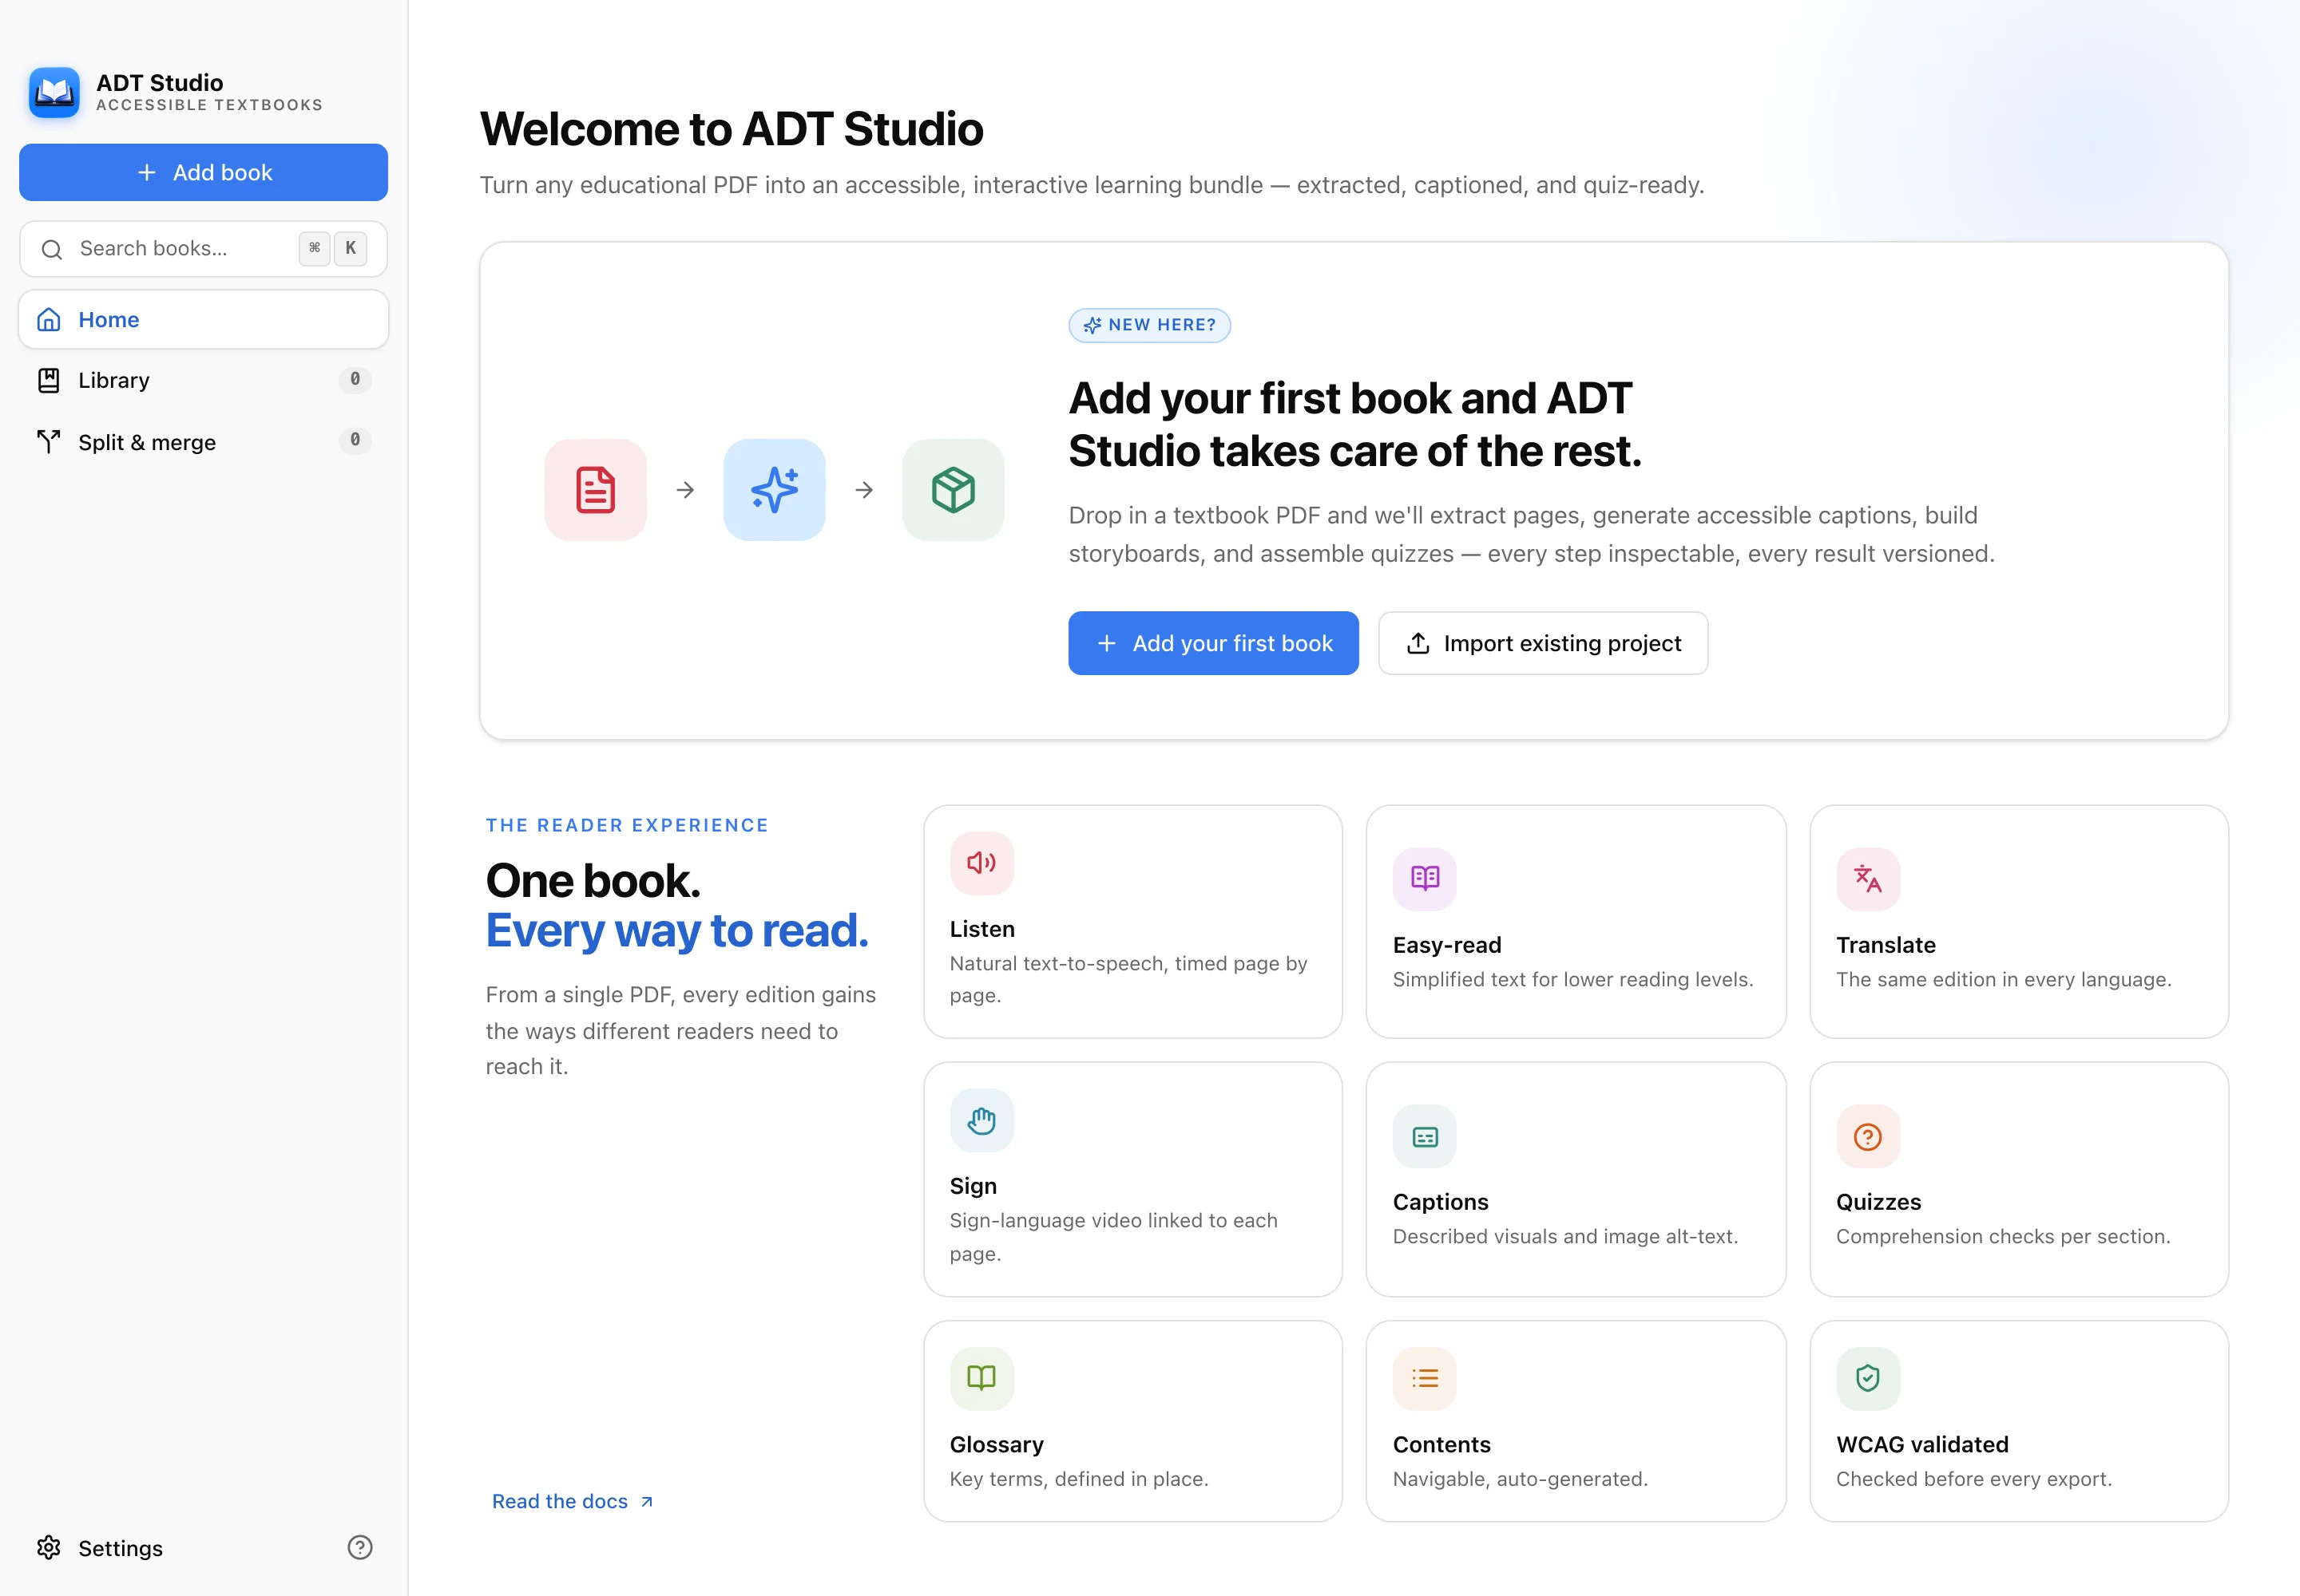
Task: Click the Captions icon
Action: (x=1426, y=1136)
